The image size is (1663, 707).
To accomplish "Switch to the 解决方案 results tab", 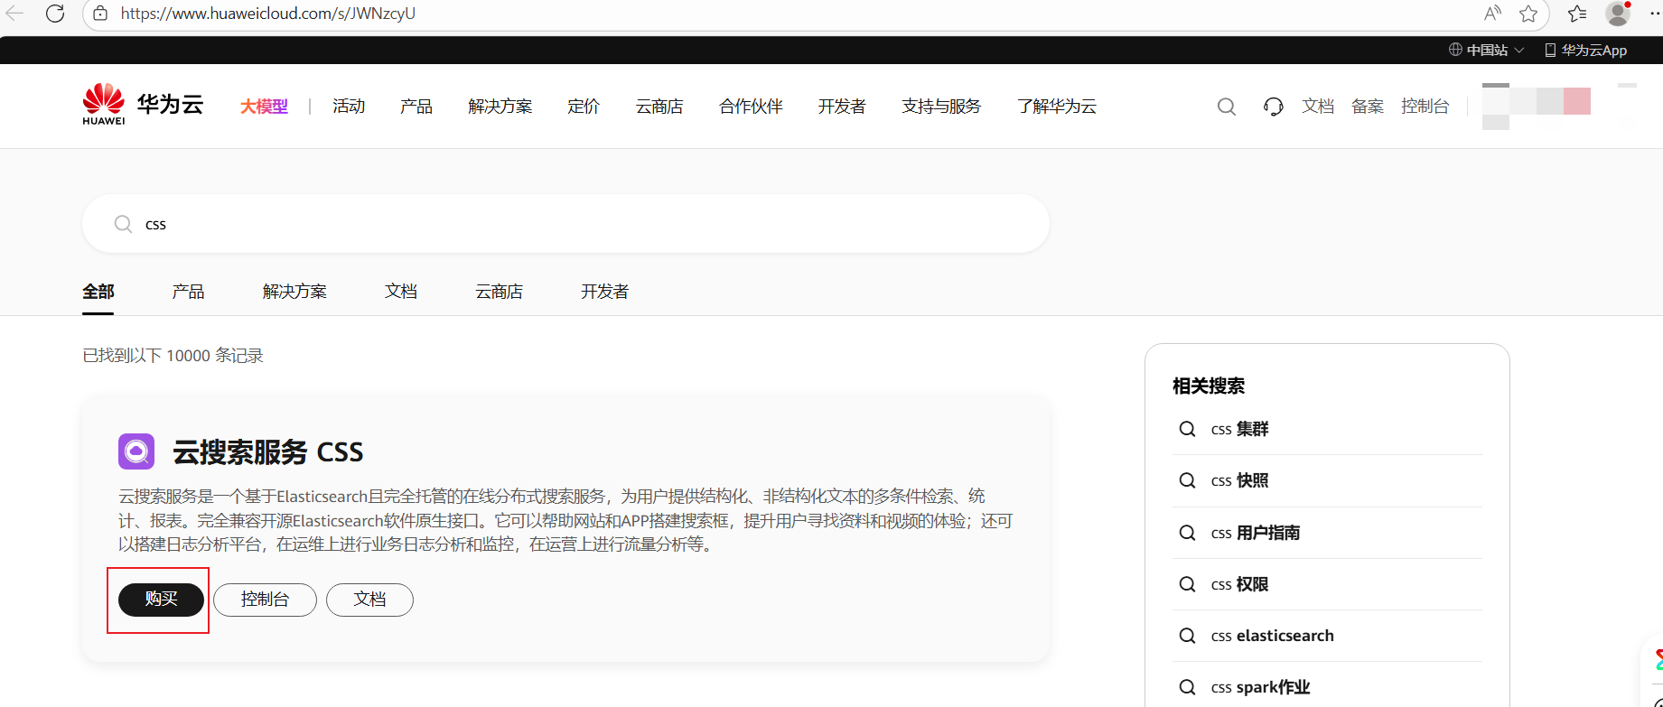I will [x=294, y=292].
